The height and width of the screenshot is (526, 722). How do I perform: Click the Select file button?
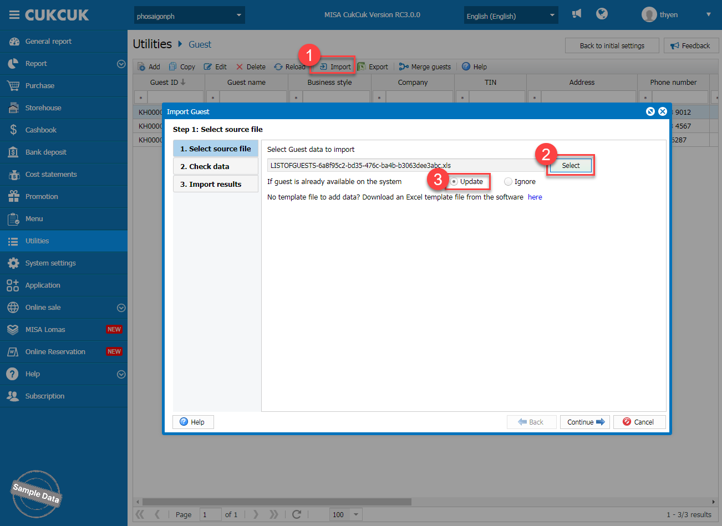pyautogui.click(x=571, y=166)
